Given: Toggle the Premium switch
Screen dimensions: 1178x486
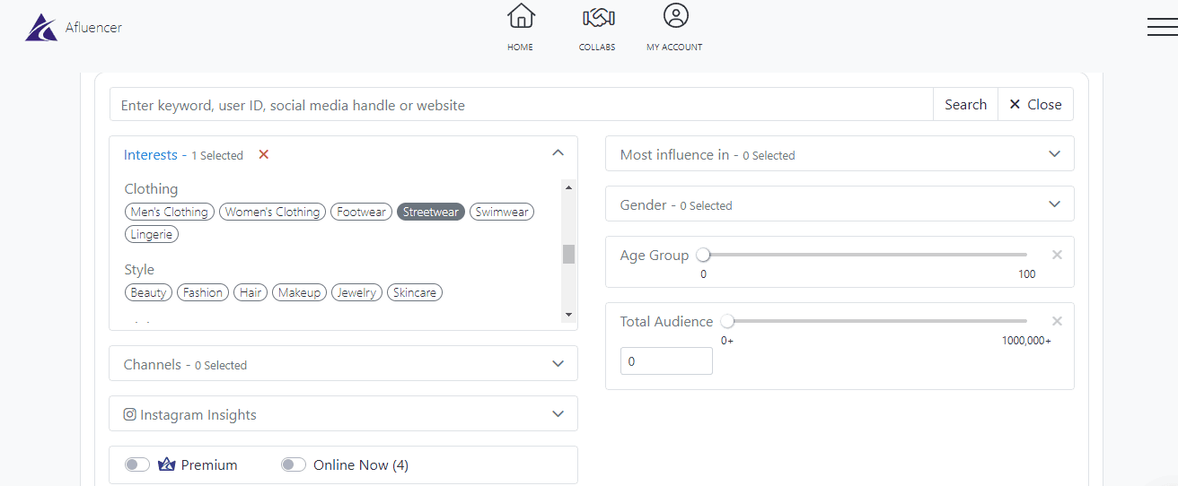Looking at the screenshot, I should pos(137,464).
